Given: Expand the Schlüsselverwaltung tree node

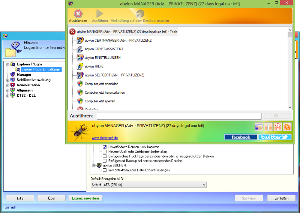Looking at the screenshot, I should click(7, 80).
